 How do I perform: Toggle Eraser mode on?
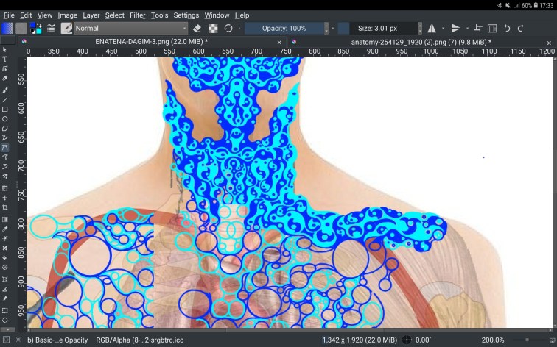[197, 29]
